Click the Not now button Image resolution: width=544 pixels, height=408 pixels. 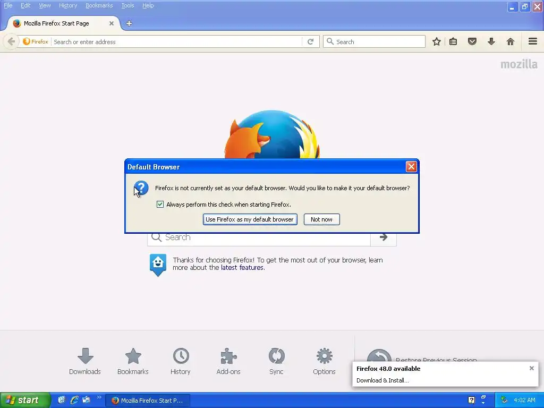(321, 219)
